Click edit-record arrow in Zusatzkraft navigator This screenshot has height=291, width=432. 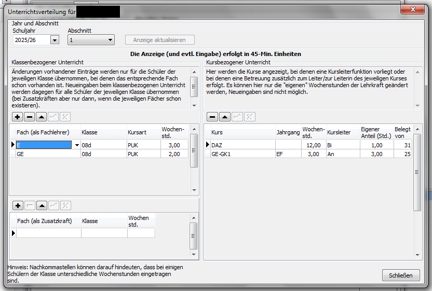pos(42,205)
